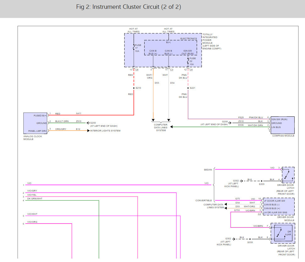Viewport: 305px width, 262px height.
Task: Select the 'SEDAN' option label
Action: click(208, 170)
